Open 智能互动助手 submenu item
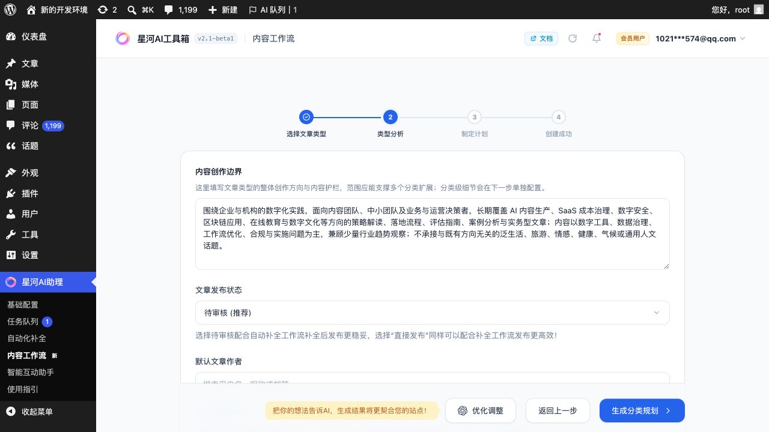The width and height of the screenshot is (769, 432). pos(31,372)
